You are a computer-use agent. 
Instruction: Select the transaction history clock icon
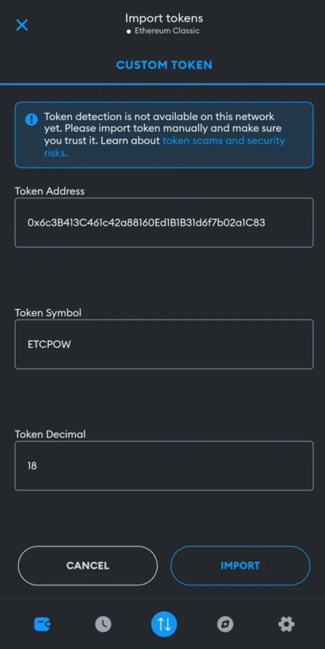tap(103, 624)
